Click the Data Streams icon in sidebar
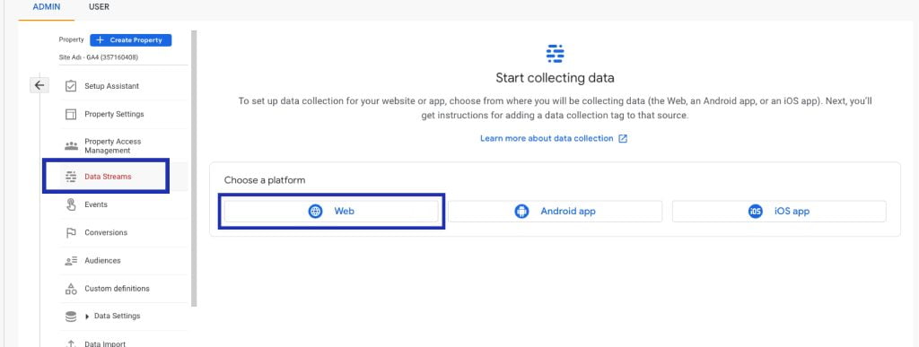The image size is (919, 347). coord(71,176)
